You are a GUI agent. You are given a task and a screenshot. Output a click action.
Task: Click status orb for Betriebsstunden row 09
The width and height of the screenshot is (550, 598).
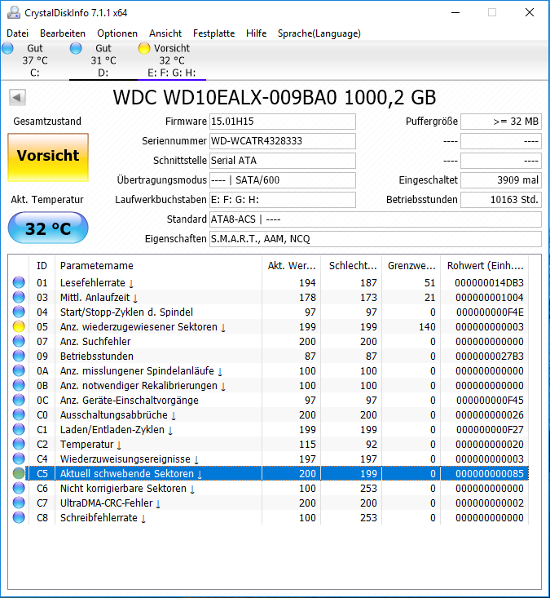pyautogui.click(x=19, y=356)
